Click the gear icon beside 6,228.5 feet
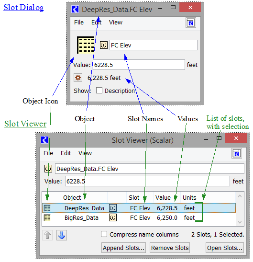This screenshot has height=262, width=253. tap(78, 78)
